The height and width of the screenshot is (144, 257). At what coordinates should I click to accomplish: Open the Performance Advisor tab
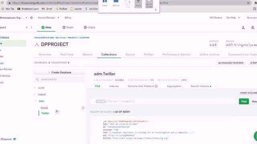coord(177,54)
